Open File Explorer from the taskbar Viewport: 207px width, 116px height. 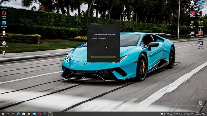29,114
